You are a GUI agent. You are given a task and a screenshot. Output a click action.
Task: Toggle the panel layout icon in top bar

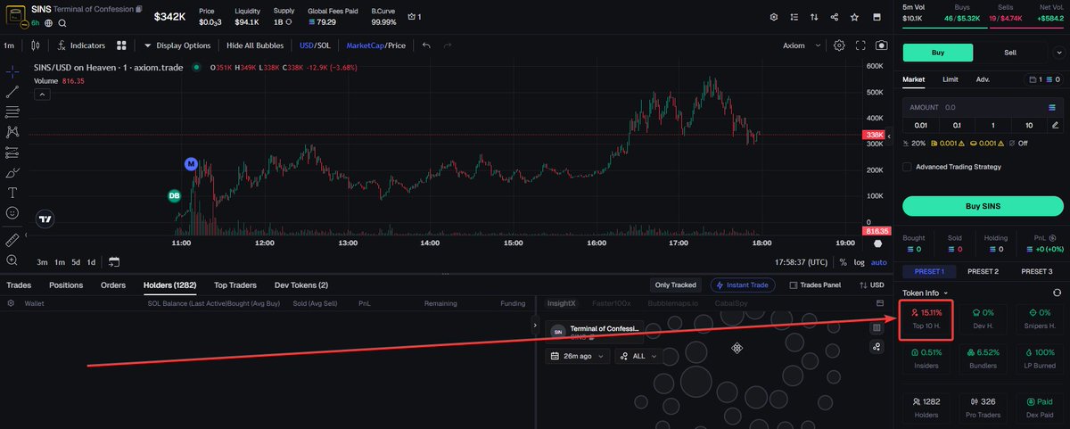point(879,17)
